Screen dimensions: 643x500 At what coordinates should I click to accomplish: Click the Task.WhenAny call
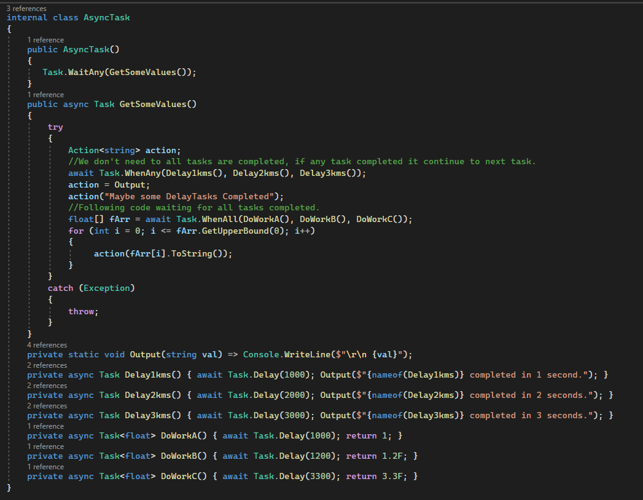click(x=130, y=173)
